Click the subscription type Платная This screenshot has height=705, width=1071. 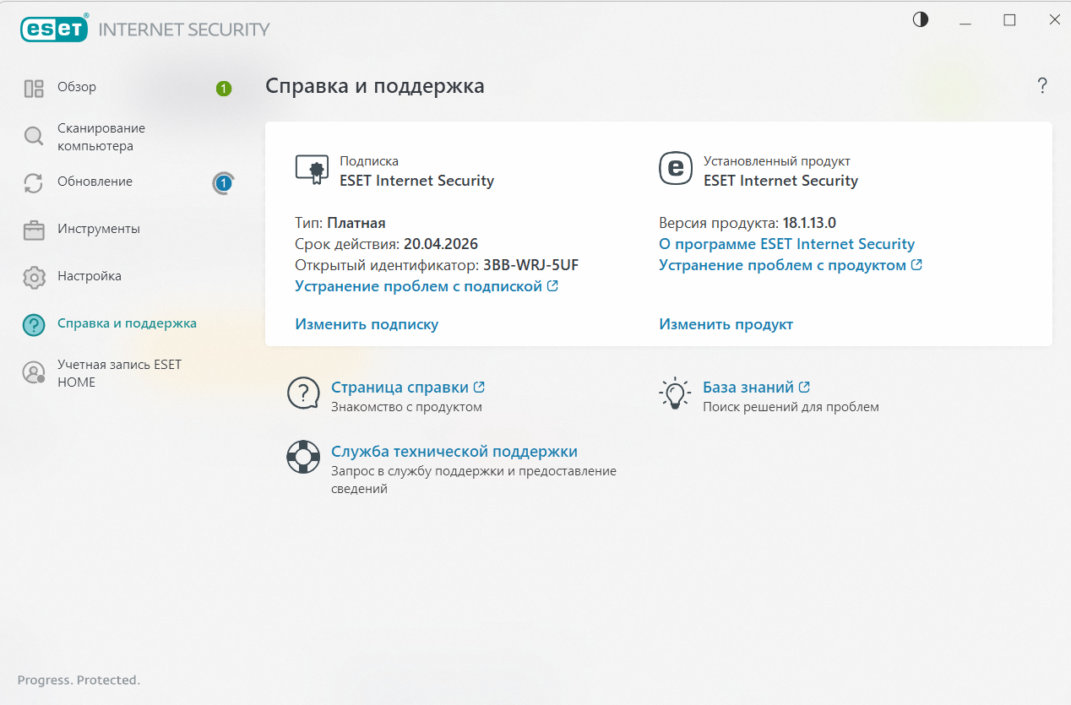[356, 223]
